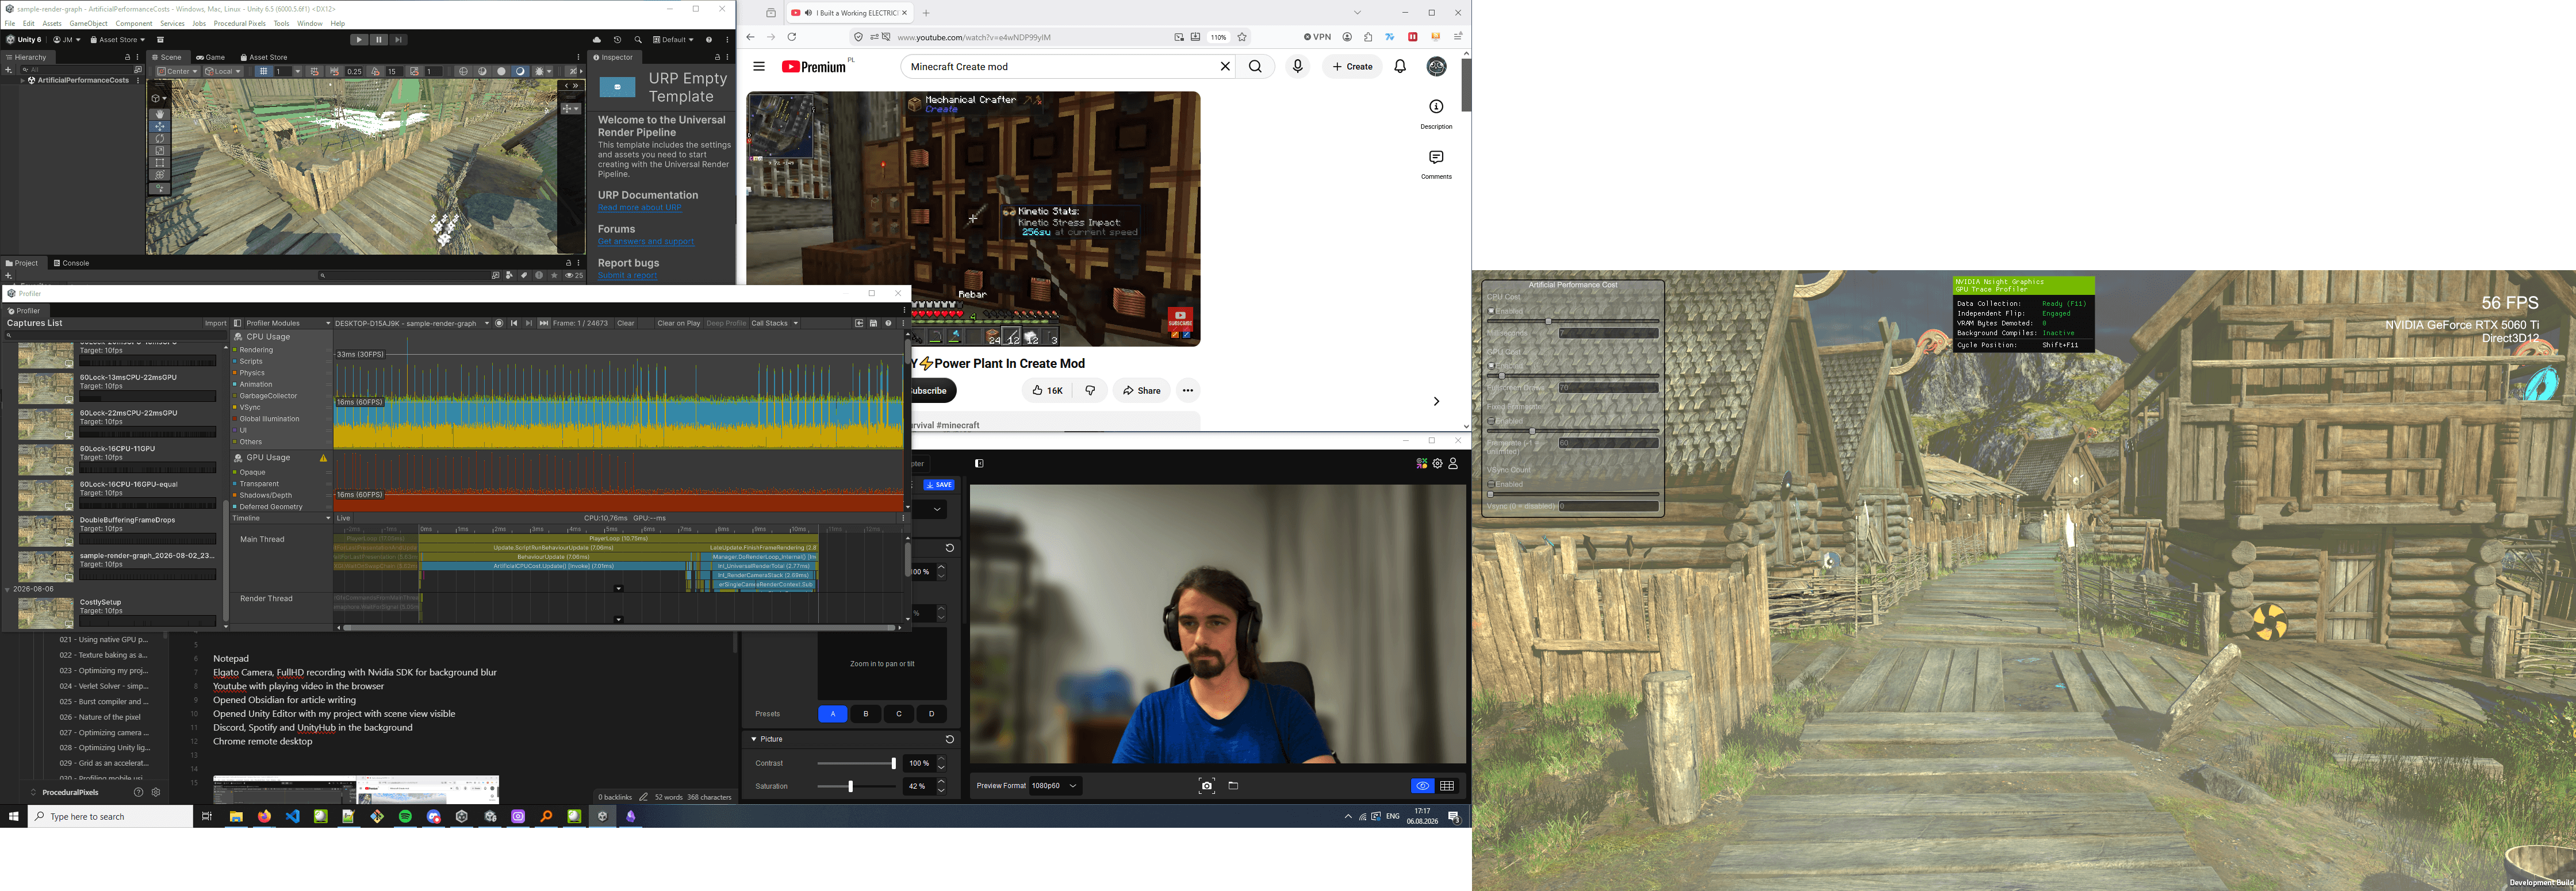
Task: Open the Procedural Pixels menu
Action: pos(240,23)
